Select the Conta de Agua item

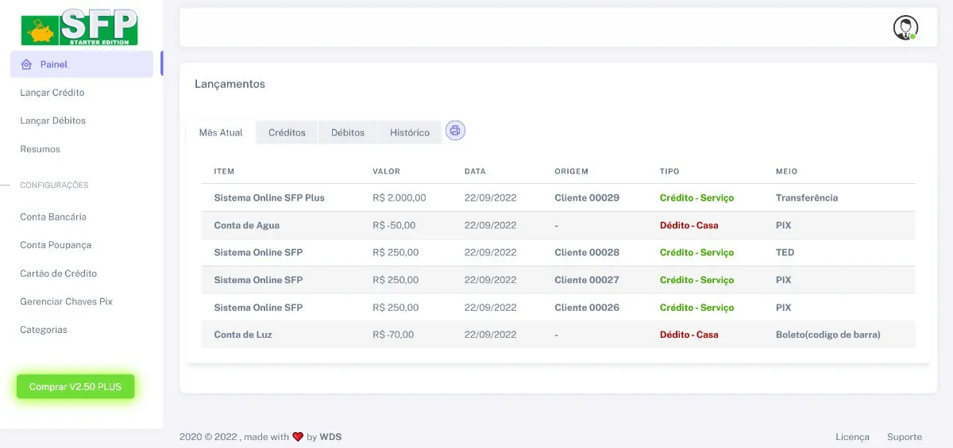coord(246,225)
